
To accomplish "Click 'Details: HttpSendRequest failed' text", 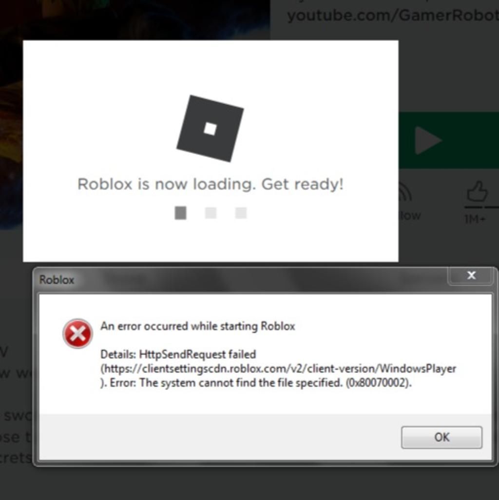I will [178, 354].
